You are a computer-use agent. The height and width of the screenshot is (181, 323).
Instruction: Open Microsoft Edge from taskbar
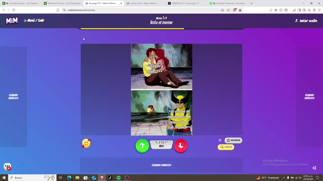[x=69, y=178]
